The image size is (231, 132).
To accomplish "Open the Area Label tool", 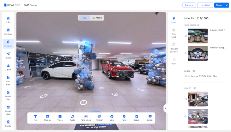I will click(174, 33).
